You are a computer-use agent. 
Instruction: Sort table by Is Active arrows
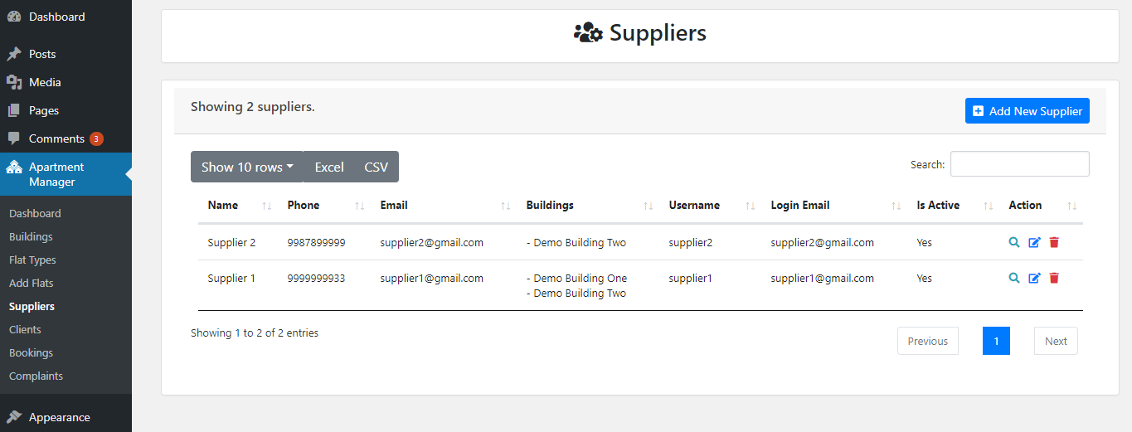pyautogui.click(x=988, y=206)
